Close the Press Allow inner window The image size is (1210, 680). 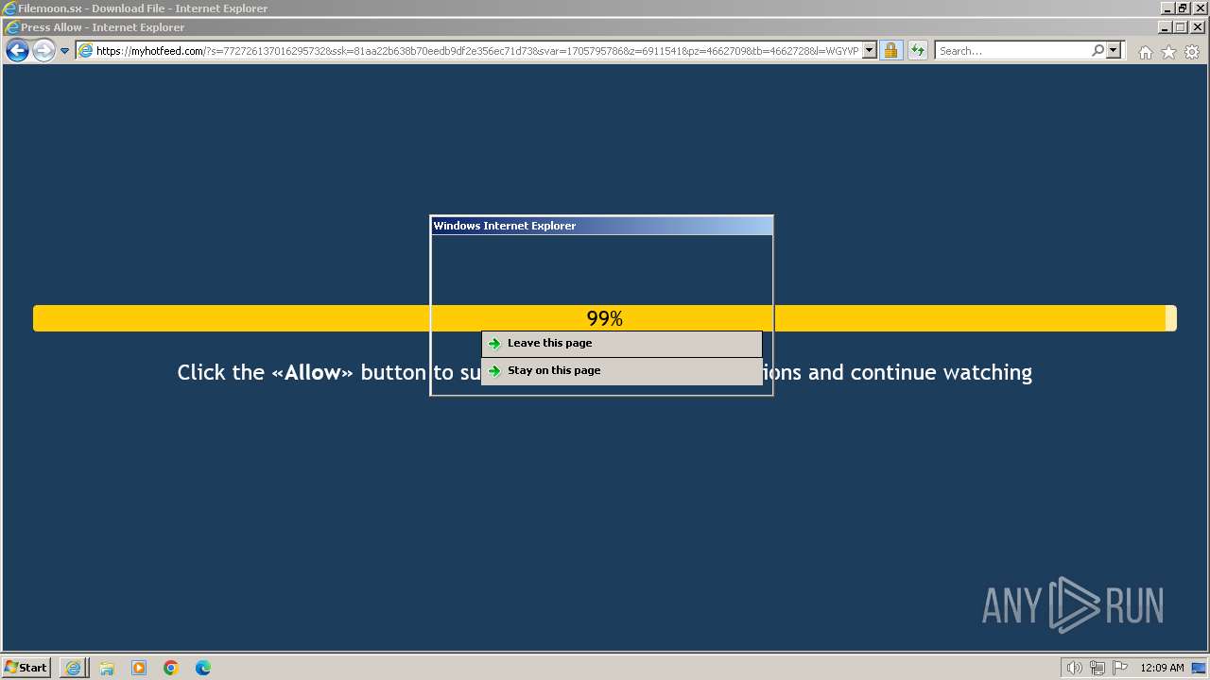(1197, 27)
